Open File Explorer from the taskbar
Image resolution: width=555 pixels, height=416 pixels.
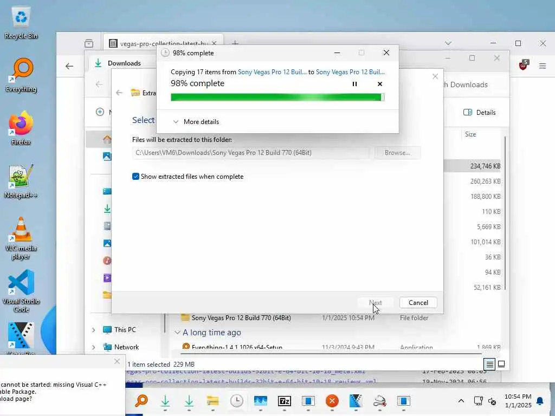coord(212,401)
